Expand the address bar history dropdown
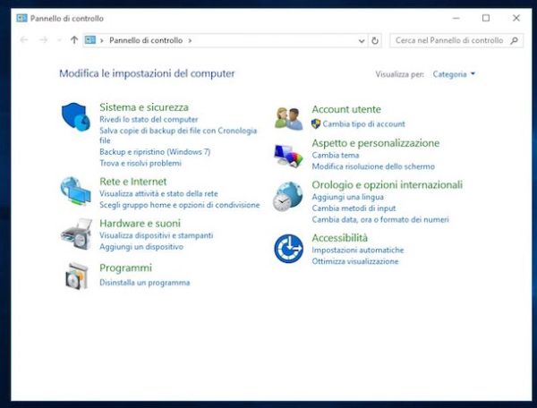 [362, 41]
